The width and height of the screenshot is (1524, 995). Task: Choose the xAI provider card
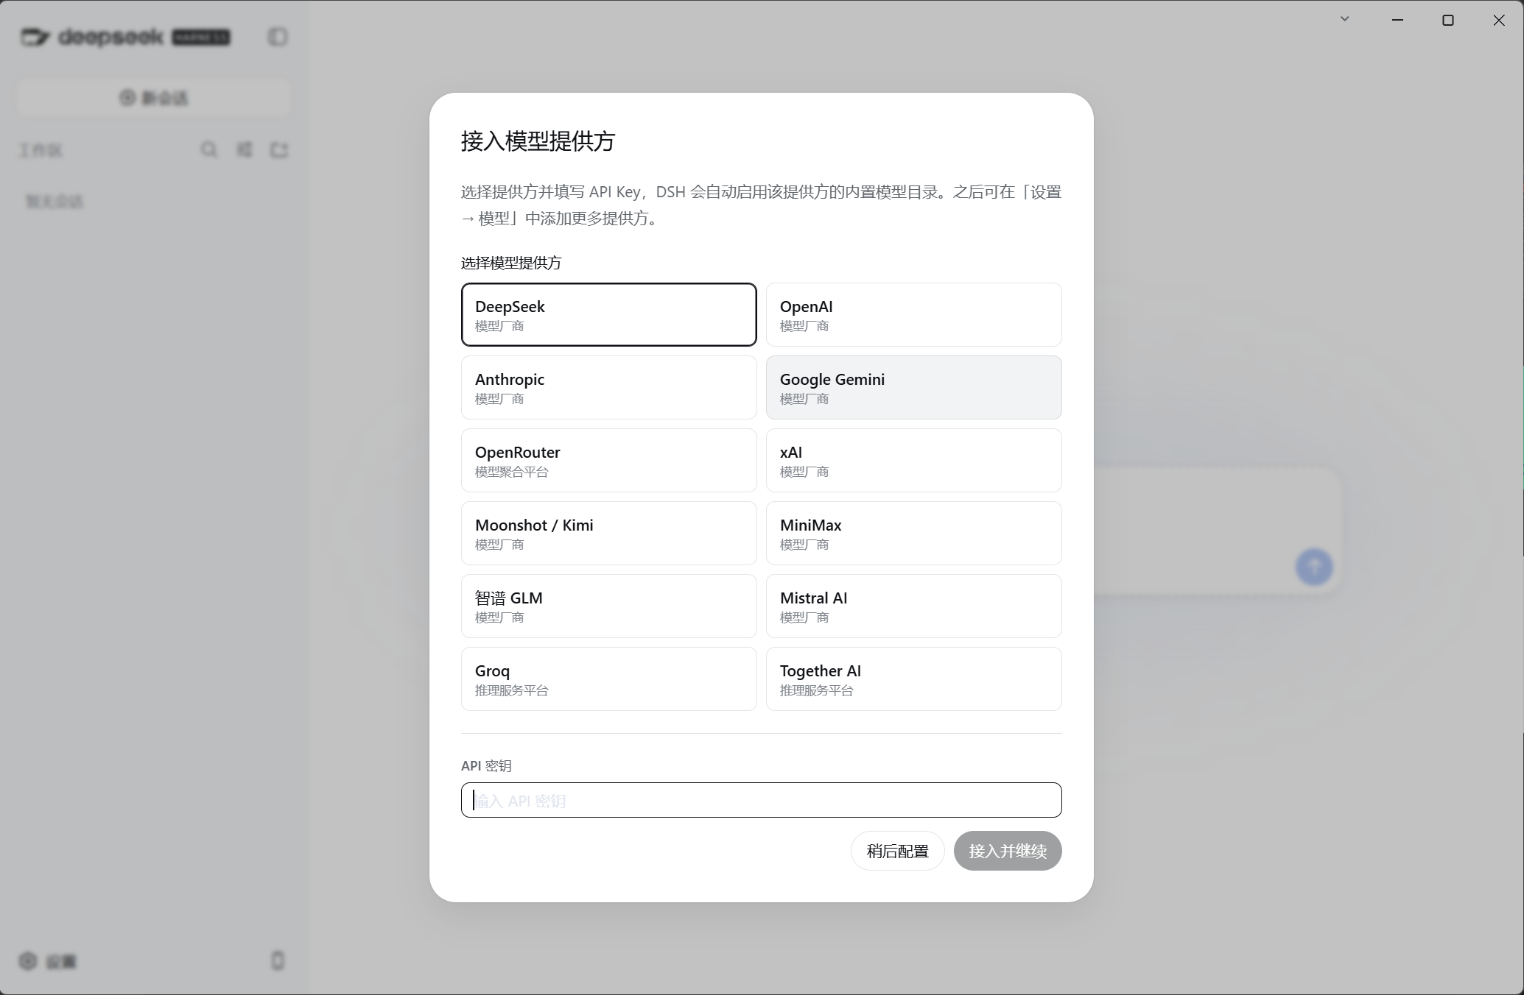pyautogui.click(x=913, y=460)
